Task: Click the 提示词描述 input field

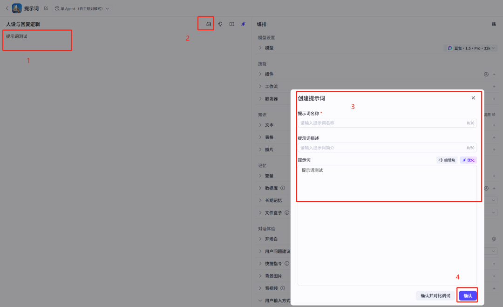Action: (x=387, y=148)
